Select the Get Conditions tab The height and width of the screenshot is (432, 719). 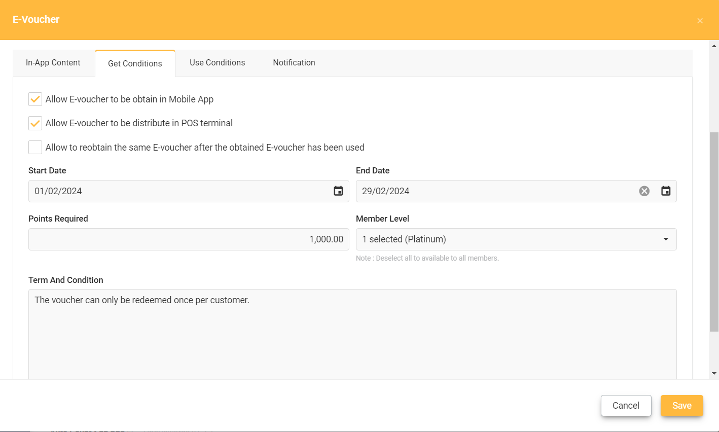point(135,63)
